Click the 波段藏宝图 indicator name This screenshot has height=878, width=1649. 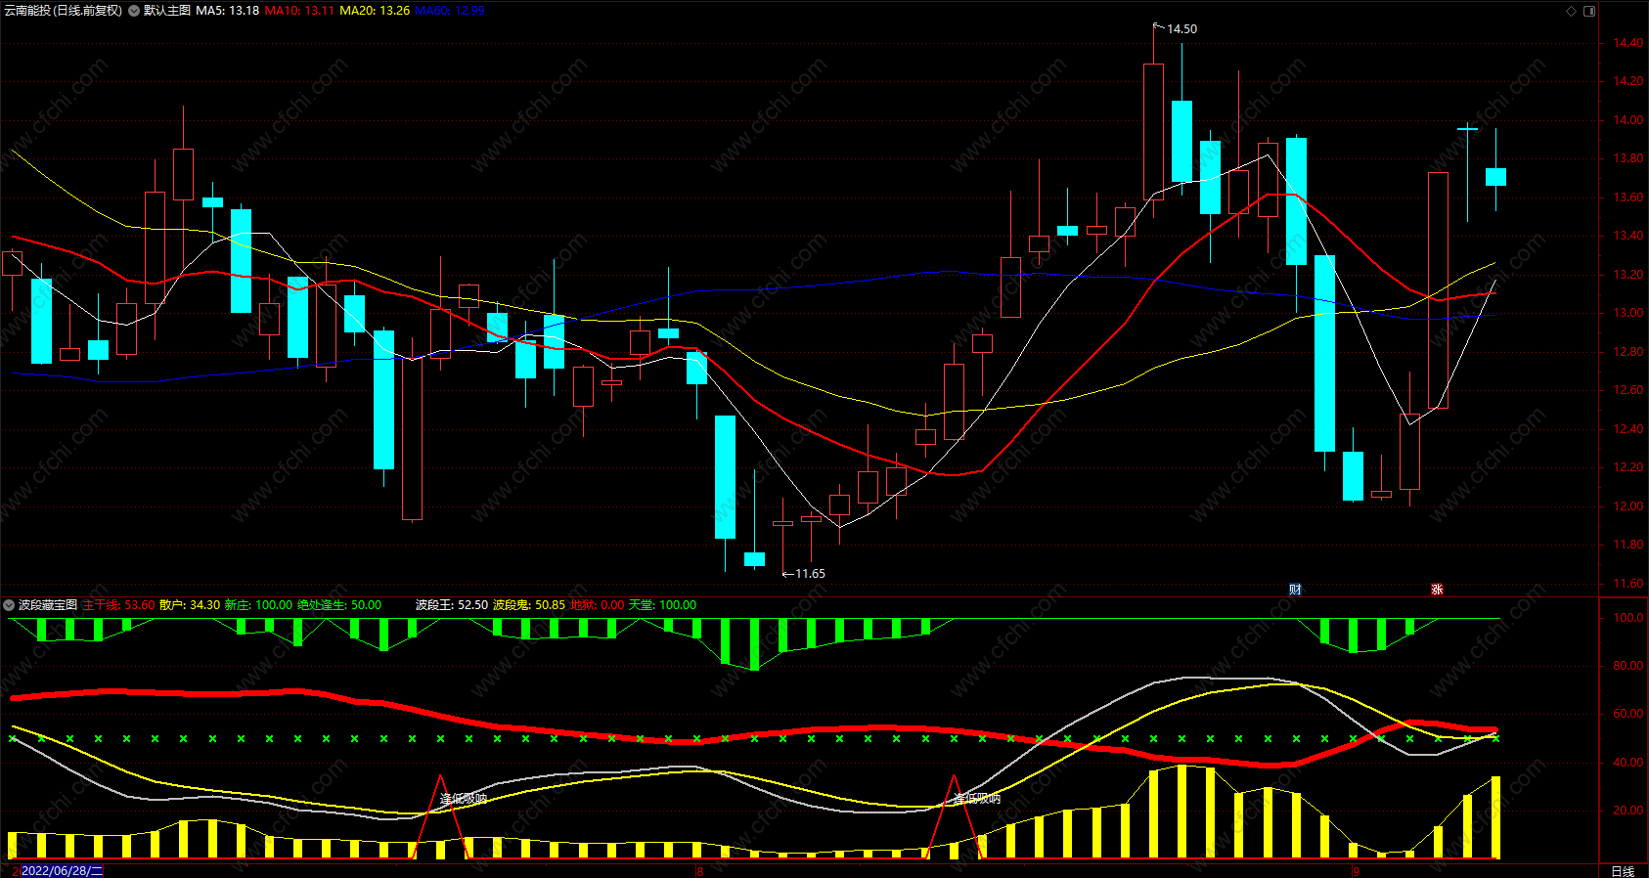pyautogui.click(x=48, y=605)
